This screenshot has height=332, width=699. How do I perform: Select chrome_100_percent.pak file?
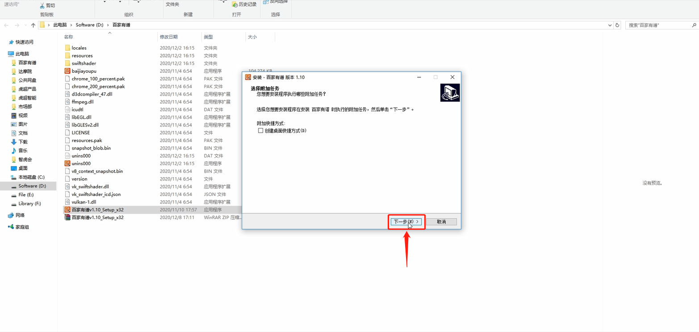click(x=98, y=79)
